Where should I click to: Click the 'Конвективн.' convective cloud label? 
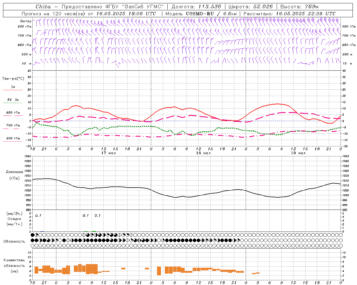click(x=15, y=260)
